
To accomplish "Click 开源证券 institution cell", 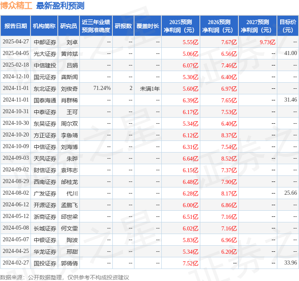I will pyautogui.click(x=45, y=205).
